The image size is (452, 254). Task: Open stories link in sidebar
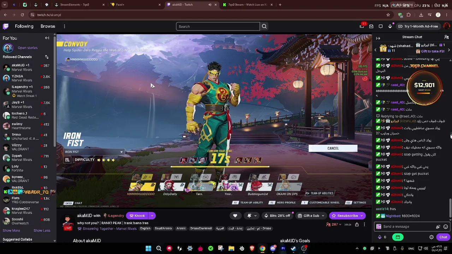pyautogui.click(x=28, y=48)
